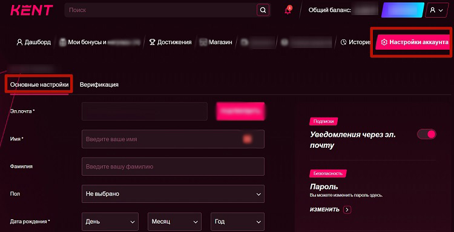Click the KENT logo
The width and height of the screenshot is (454, 232).
coord(31,10)
